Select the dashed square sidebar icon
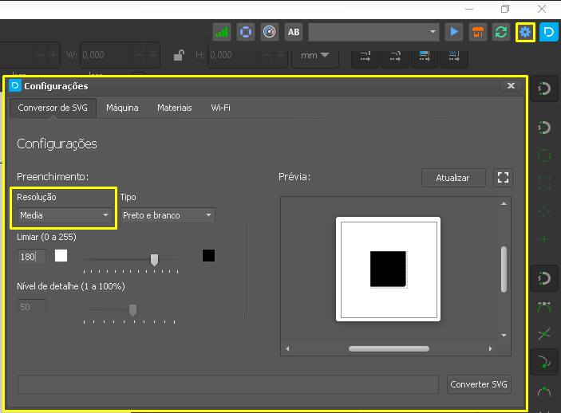 coord(544,183)
